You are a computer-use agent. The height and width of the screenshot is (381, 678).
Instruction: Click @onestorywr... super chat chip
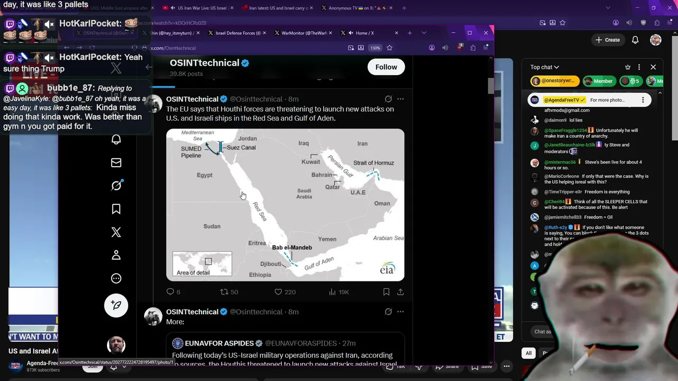554,81
